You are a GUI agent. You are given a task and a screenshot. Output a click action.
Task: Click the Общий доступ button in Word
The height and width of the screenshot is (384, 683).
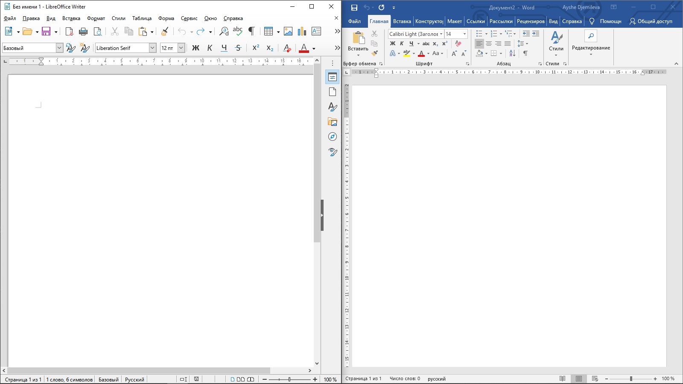click(651, 21)
